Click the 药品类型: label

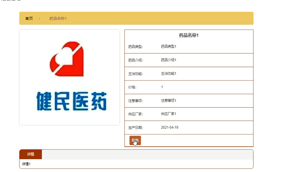(x=136, y=47)
